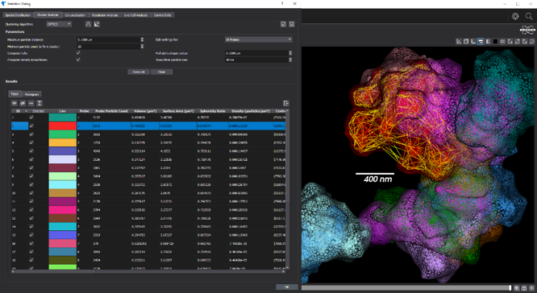Viewport: 537px width, 293px height.
Task: Export the results table using the export icon
Action: pos(286,103)
